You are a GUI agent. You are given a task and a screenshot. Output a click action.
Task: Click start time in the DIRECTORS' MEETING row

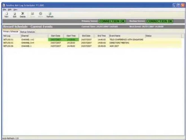pos(71,43)
